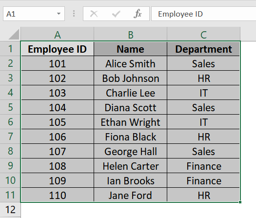Select cell containing 109
This screenshot has width=256, height=218.
[58, 180]
